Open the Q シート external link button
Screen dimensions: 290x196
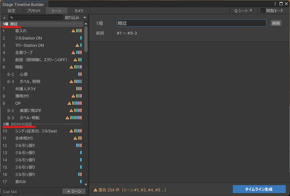tap(243, 11)
